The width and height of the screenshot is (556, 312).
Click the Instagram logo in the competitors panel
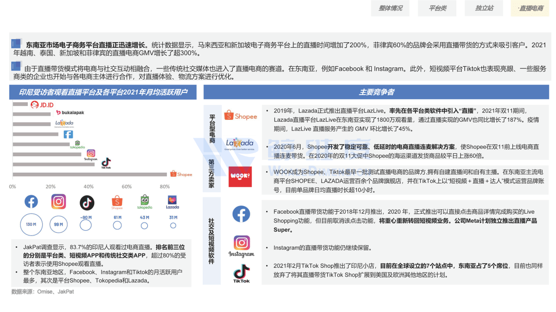[241, 246]
